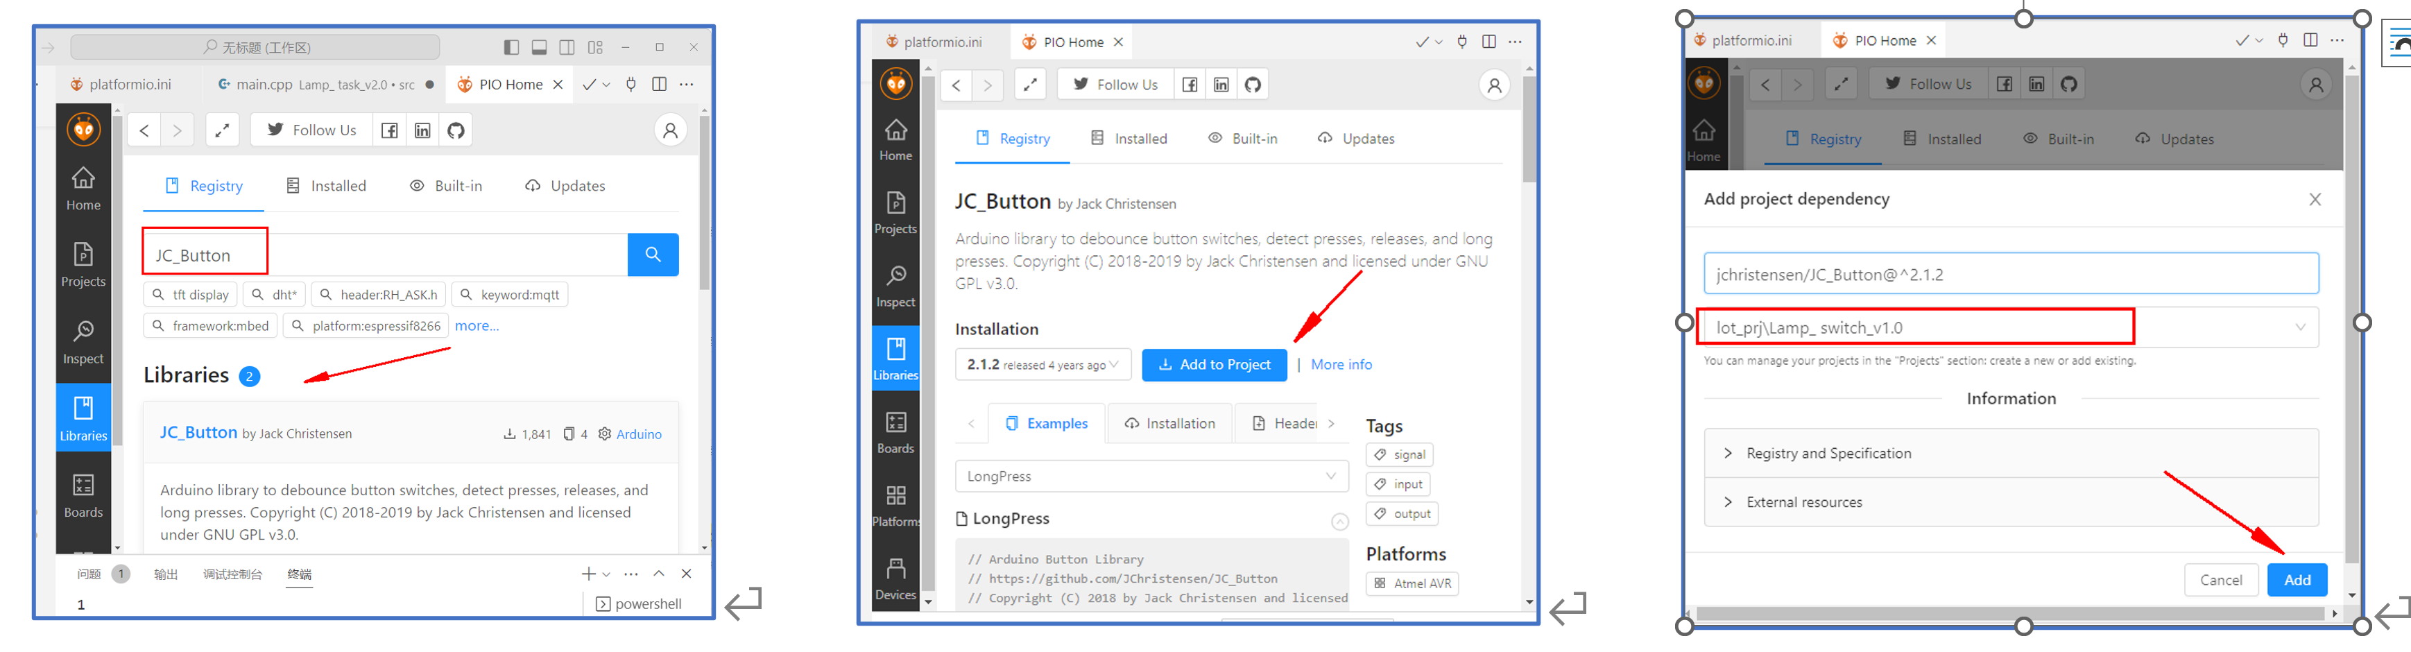Close the Add project dependency dialog
Image resolution: width=2411 pixels, height=652 pixels.
tap(2315, 199)
